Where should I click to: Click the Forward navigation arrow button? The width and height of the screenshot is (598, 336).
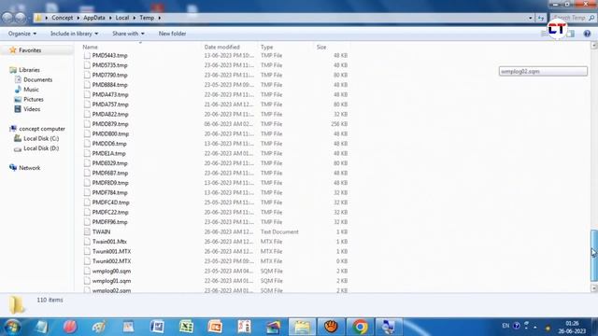(x=21, y=18)
